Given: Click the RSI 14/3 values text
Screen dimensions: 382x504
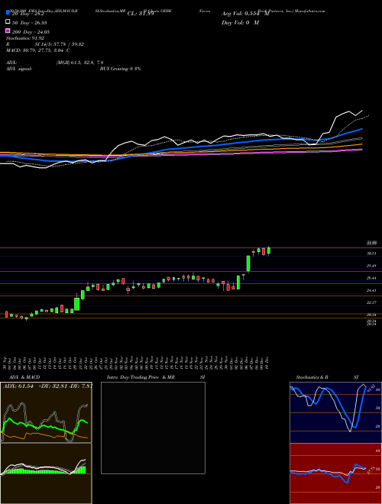Looking at the screenshot, I should [60, 44].
